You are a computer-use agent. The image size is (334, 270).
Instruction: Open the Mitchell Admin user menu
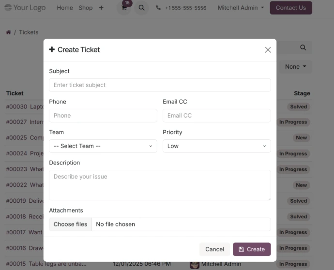click(x=241, y=8)
